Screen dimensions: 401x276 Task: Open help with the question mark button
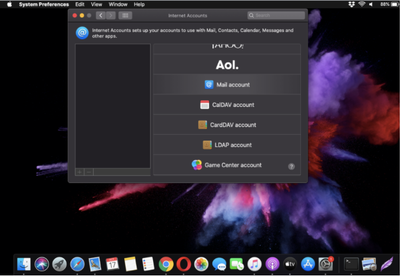291,167
